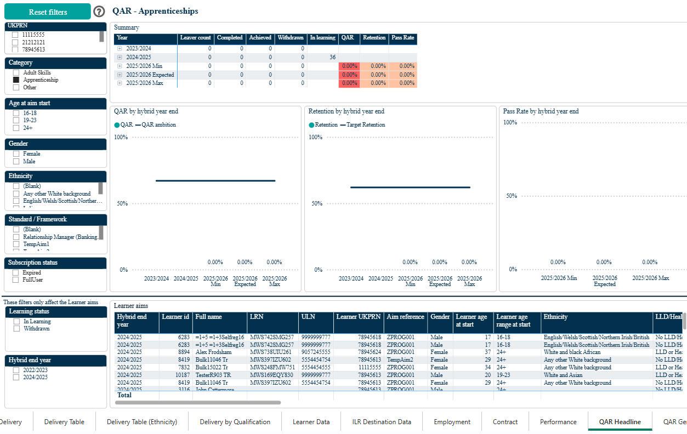The image size is (687, 434).
Task: Click the help question mark icon
Action: [99, 12]
